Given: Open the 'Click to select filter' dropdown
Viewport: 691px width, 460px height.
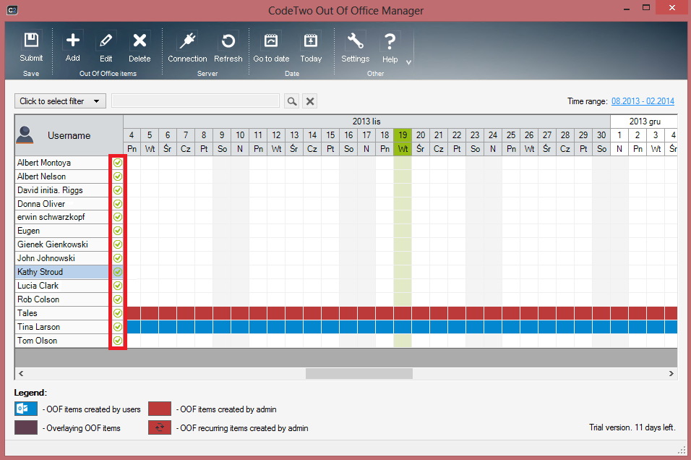Looking at the screenshot, I should [x=60, y=101].
